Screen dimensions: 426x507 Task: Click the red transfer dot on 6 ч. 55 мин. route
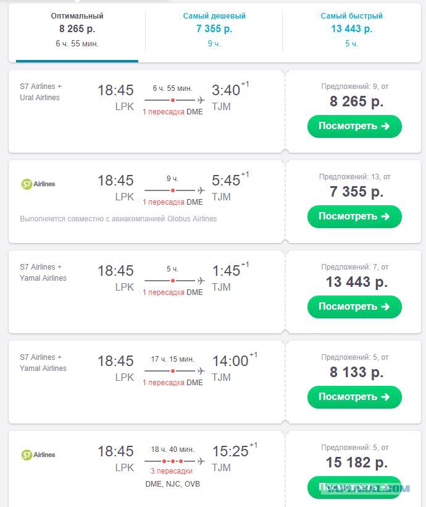tap(173, 100)
